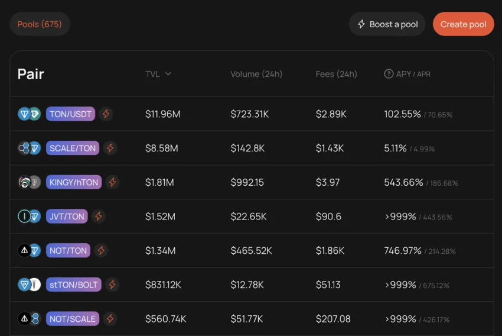Open the SCALE/TON pair badge
The image size is (502, 336).
tap(72, 148)
